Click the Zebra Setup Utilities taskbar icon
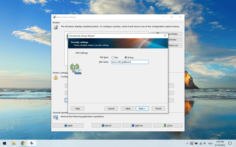The image size is (236, 147). tap(32, 143)
